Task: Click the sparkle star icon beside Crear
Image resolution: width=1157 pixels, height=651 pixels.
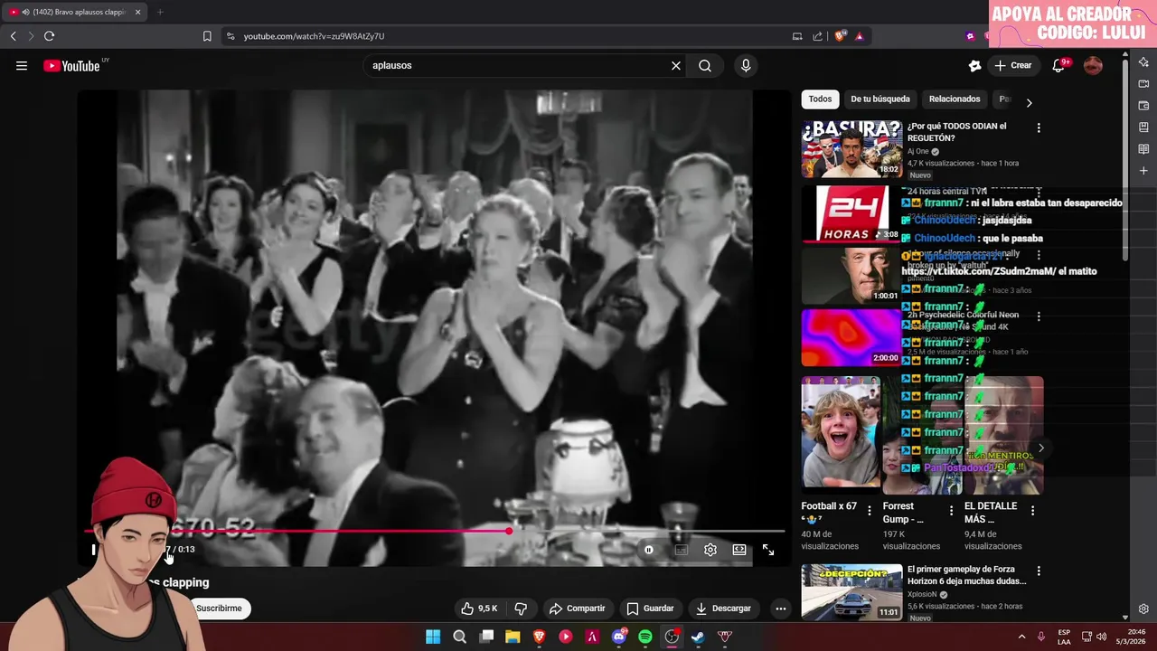Action: tap(974, 66)
